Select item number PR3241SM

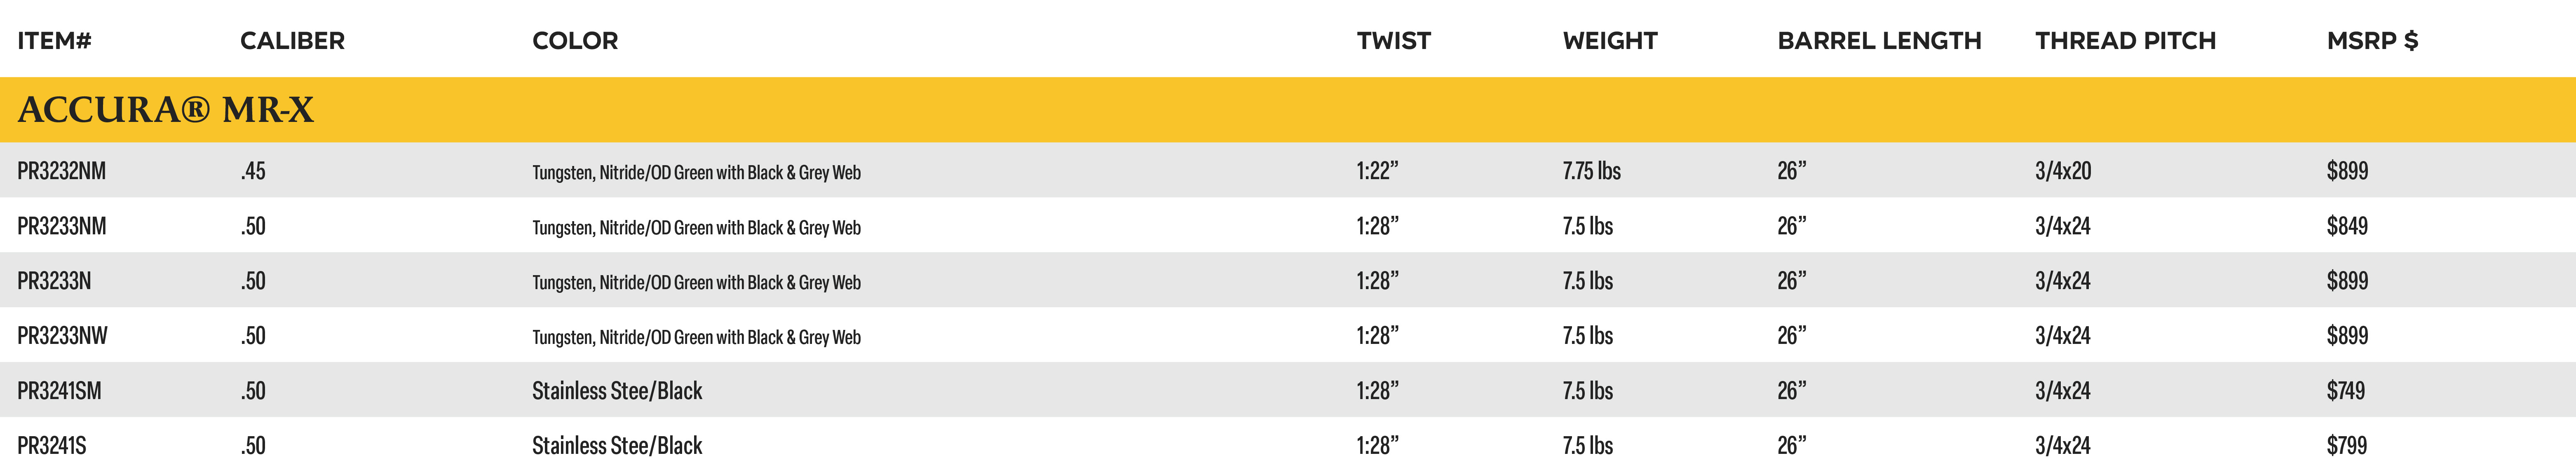[x=59, y=391]
